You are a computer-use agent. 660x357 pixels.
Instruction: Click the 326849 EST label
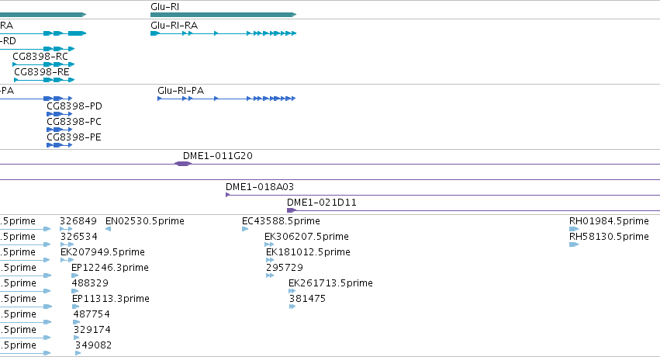click(x=78, y=221)
